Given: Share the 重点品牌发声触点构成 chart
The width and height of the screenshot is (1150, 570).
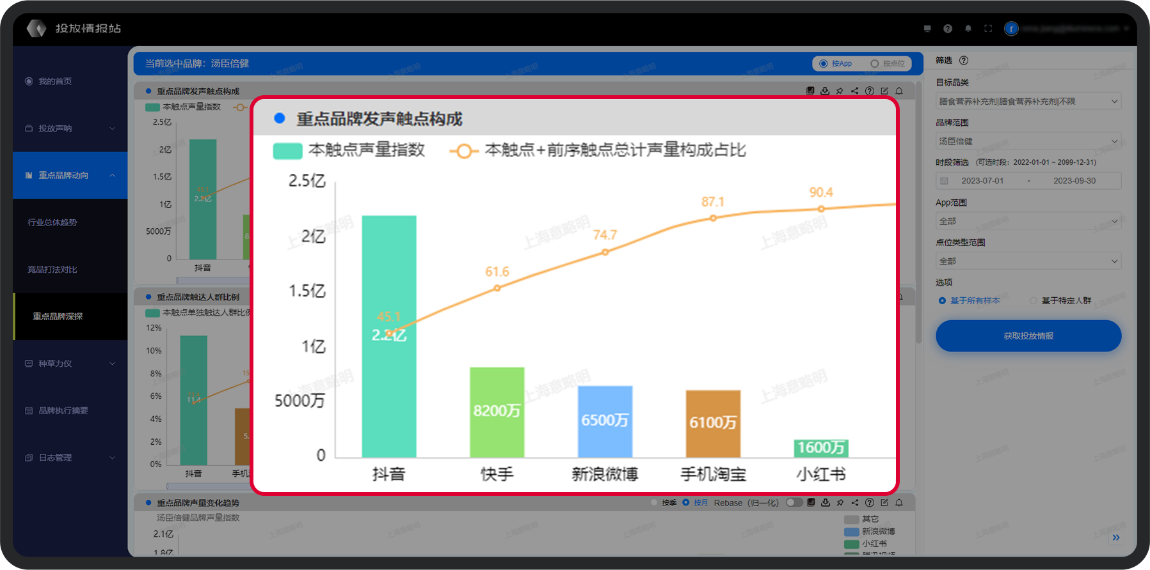Looking at the screenshot, I should point(854,91).
